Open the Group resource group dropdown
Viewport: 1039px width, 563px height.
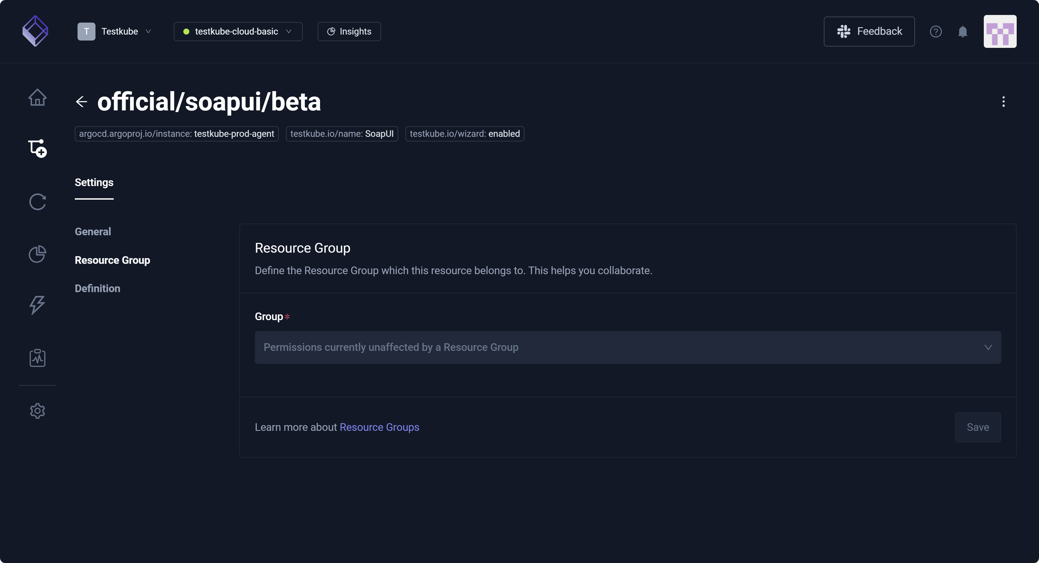click(x=627, y=347)
